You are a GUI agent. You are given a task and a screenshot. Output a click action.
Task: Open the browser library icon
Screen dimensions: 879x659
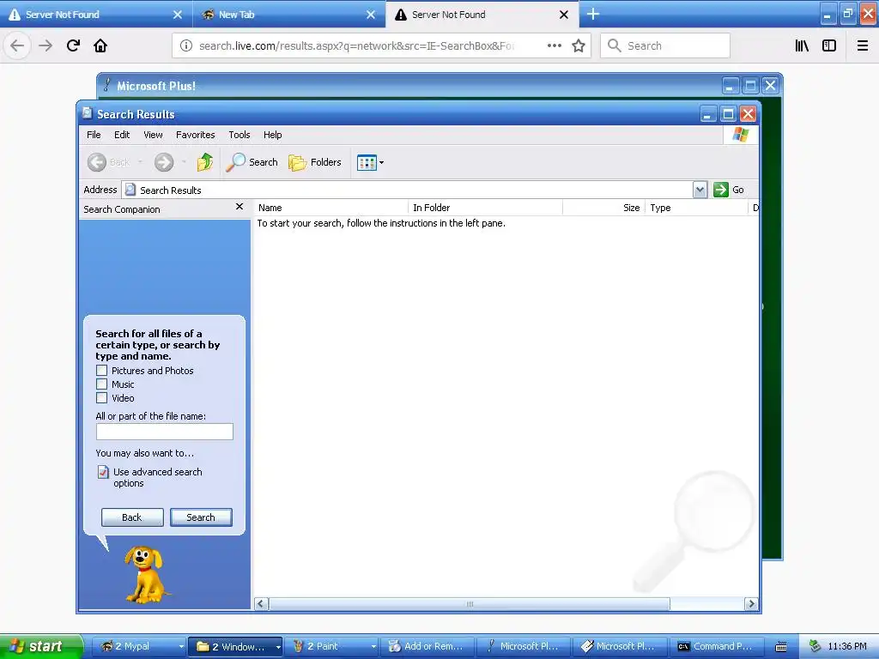point(802,45)
